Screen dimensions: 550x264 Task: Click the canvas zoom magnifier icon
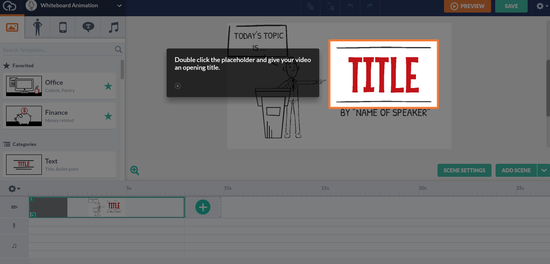135,170
